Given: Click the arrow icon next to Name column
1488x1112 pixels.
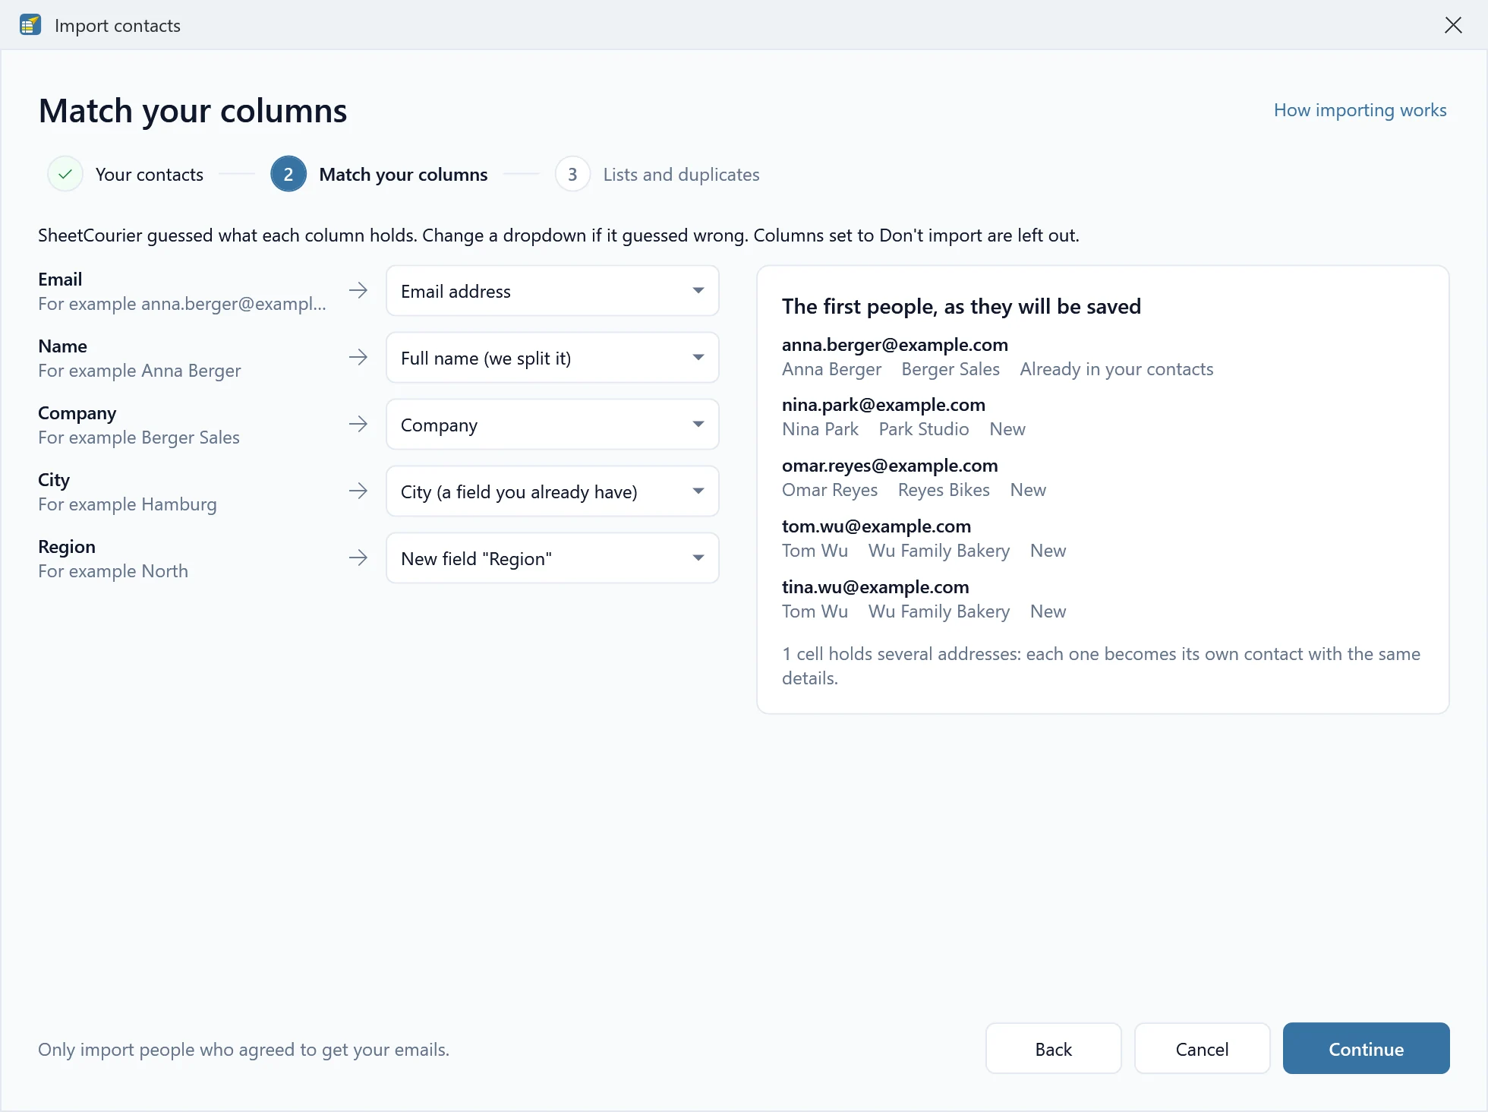Looking at the screenshot, I should [358, 357].
